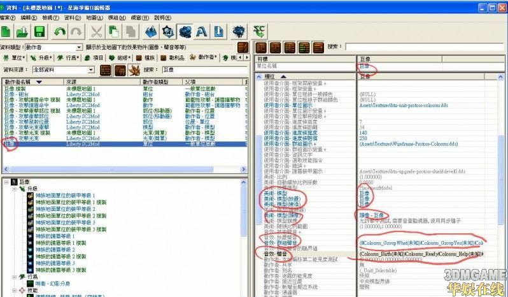Click the grey paste icon
Screen dimensions: 508x297
pos(131,32)
